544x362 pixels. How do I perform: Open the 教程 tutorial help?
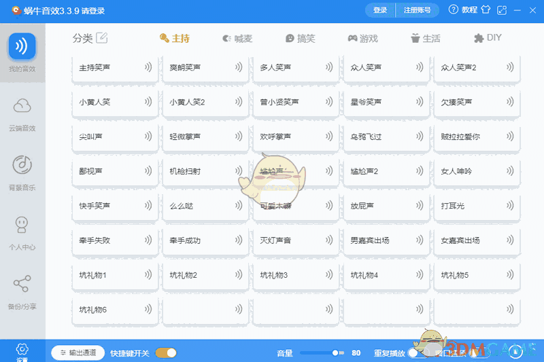pyautogui.click(x=463, y=10)
